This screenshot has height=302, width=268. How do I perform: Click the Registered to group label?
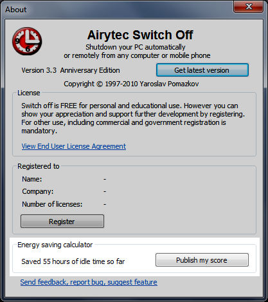39,166
